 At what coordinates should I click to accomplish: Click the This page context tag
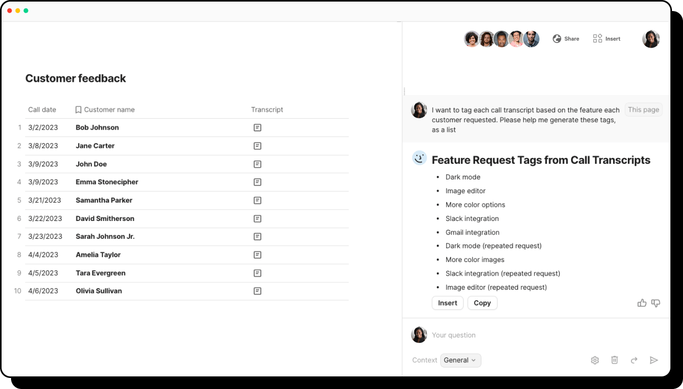[x=643, y=110]
